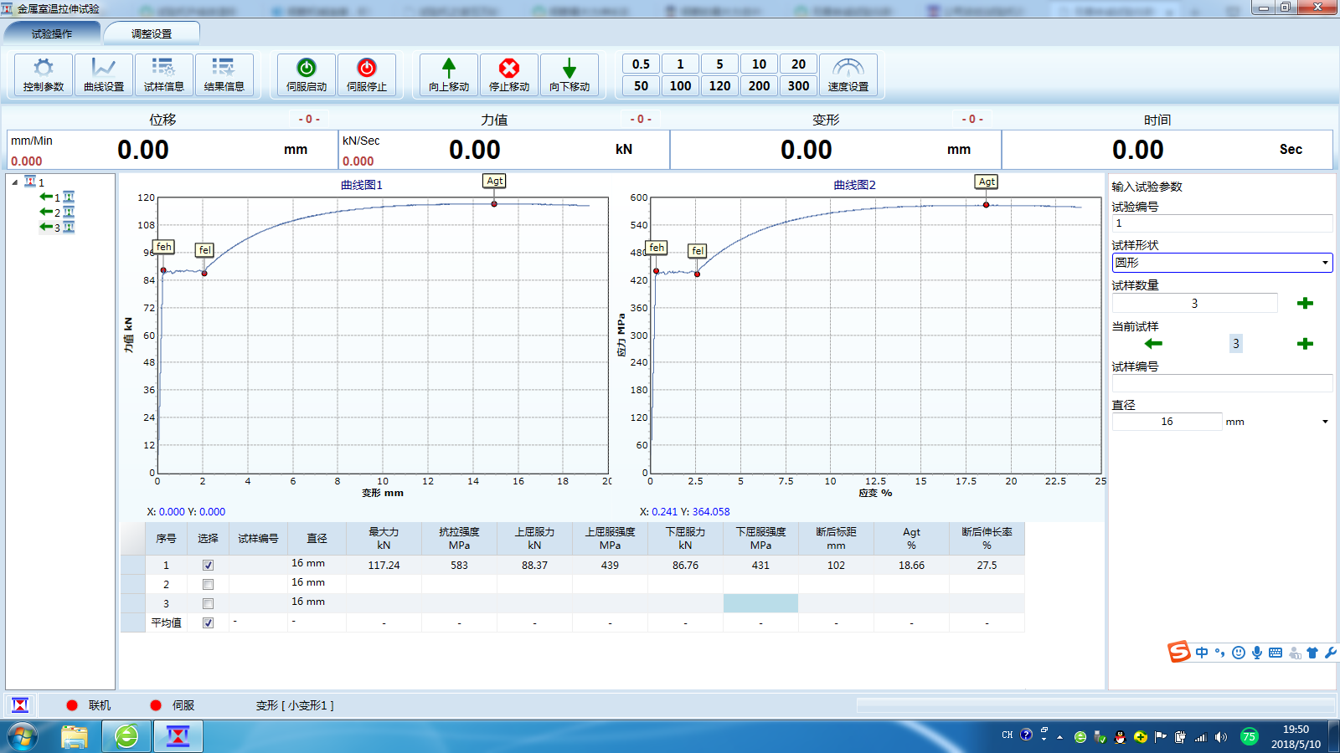1340x753 pixels.
Task: Zero the 变形 deformation reading
Action: coord(972,120)
